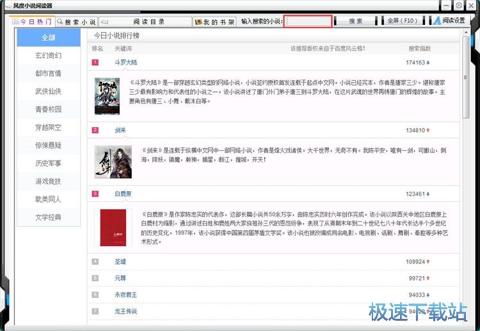
Task: Click the up arrow beside 134810 index
Action: [428, 130]
